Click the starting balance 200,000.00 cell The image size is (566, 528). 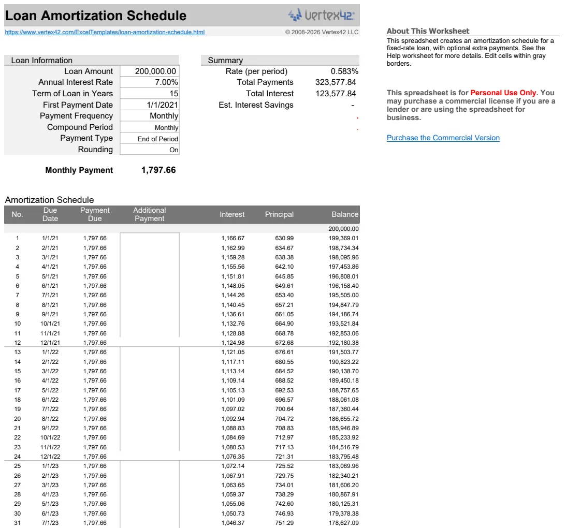tap(343, 229)
